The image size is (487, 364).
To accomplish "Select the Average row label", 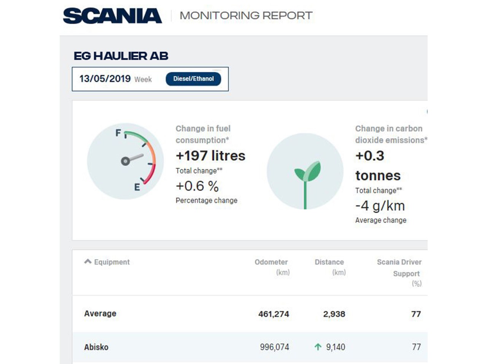I will (x=100, y=314).
